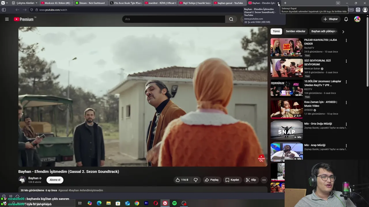Viewport: 369px width, 207px height.
Task: Open a new browser tab
Action: 285,3
